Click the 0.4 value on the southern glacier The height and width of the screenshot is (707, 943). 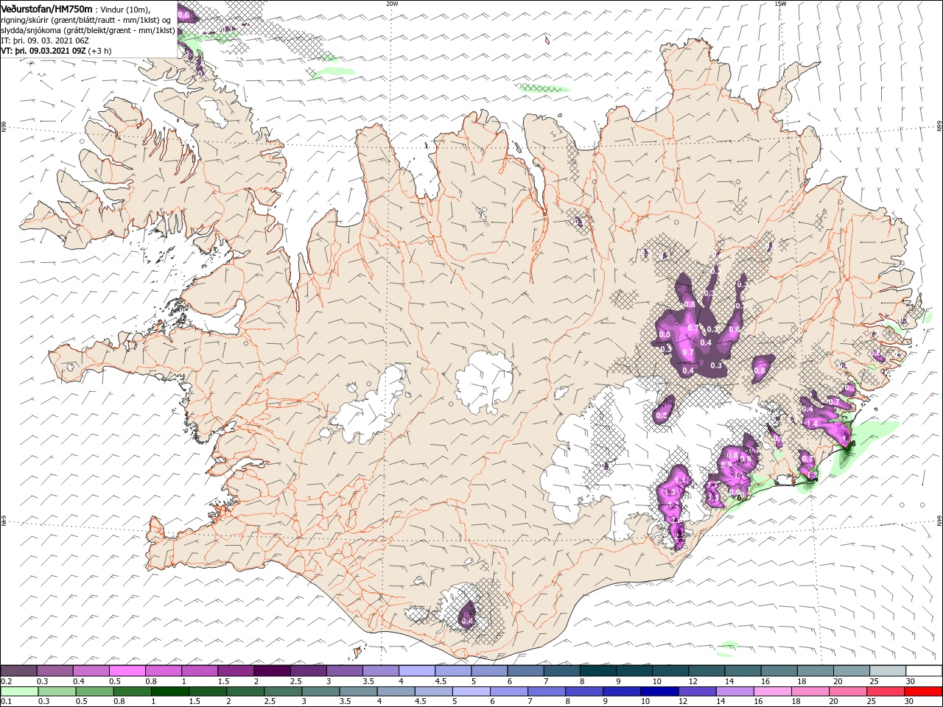pyautogui.click(x=467, y=621)
